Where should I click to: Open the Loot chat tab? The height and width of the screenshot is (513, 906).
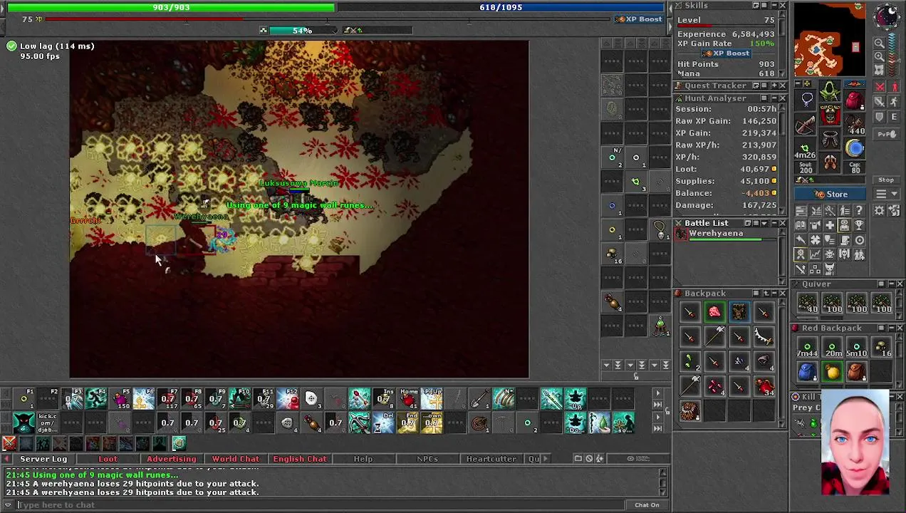[x=108, y=459]
